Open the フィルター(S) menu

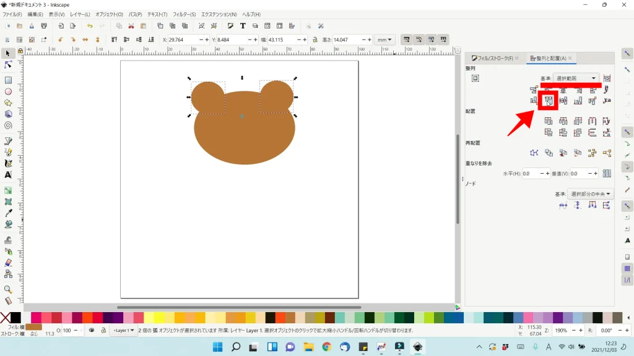[x=184, y=14]
